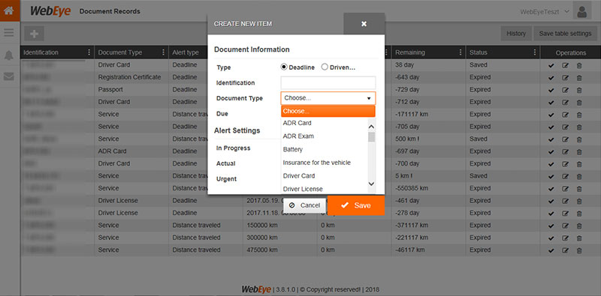Edit the -221117 km Service row

(x=565, y=238)
